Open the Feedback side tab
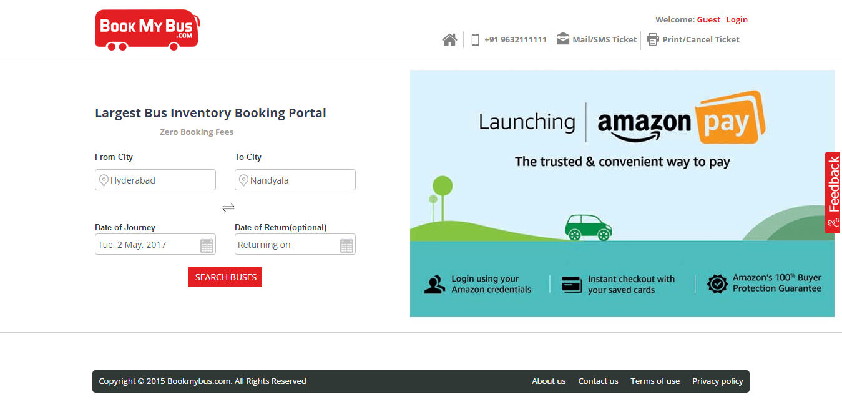This screenshot has width=842, height=402. pos(833,193)
